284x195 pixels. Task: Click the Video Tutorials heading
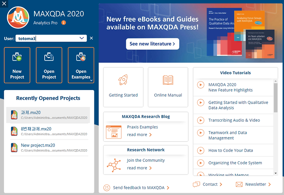click(235, 73)
